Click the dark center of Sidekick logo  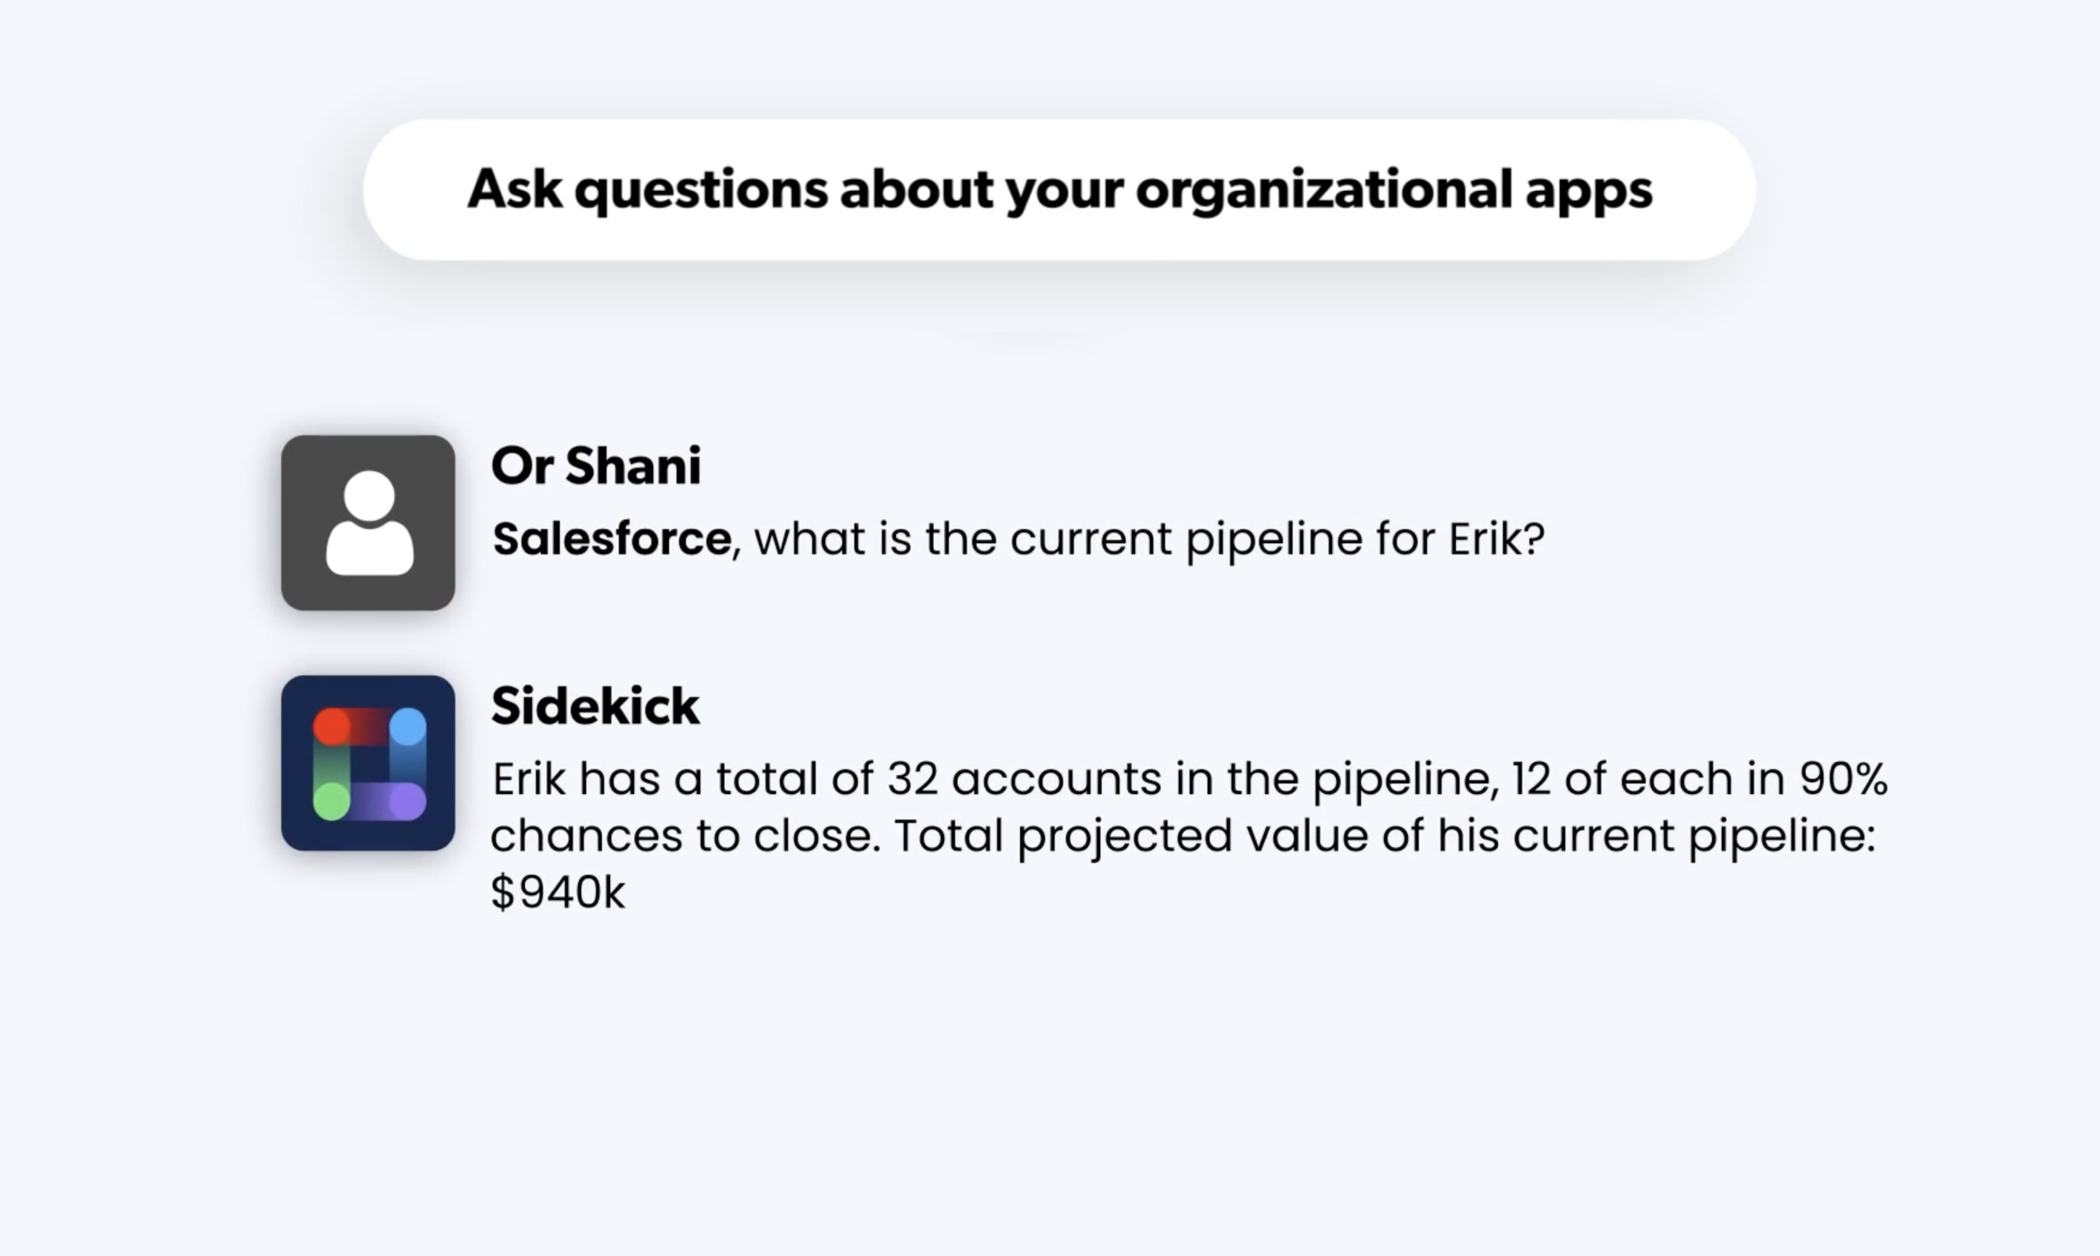(370, 764)
